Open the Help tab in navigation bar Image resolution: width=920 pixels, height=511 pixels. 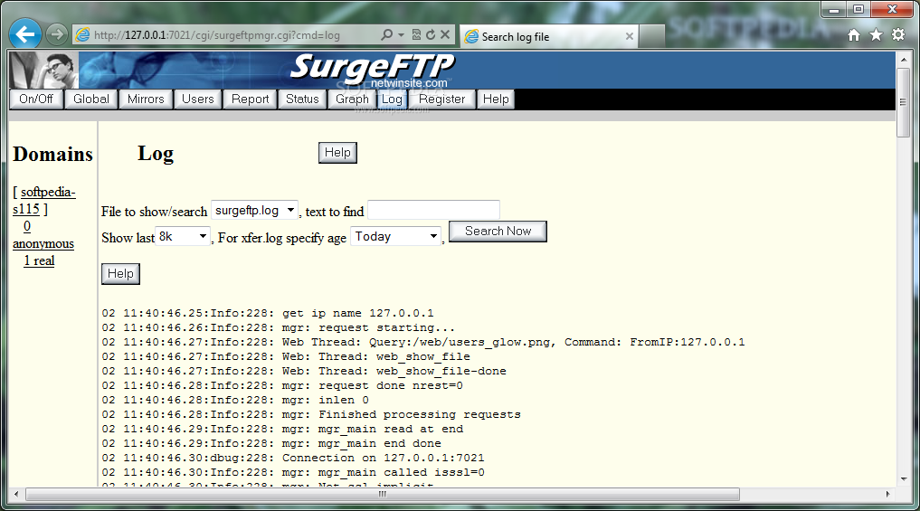click(x=496, y=99)
